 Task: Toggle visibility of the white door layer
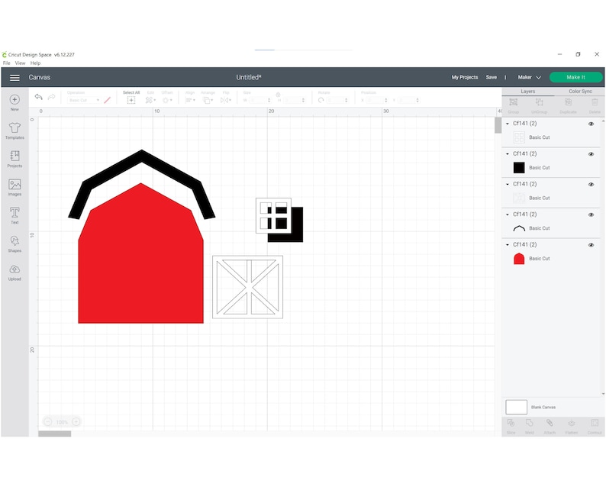coord(591,185)
